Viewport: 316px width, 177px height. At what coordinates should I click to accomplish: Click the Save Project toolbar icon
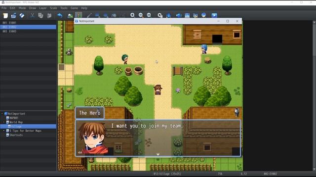pos(22,15)
